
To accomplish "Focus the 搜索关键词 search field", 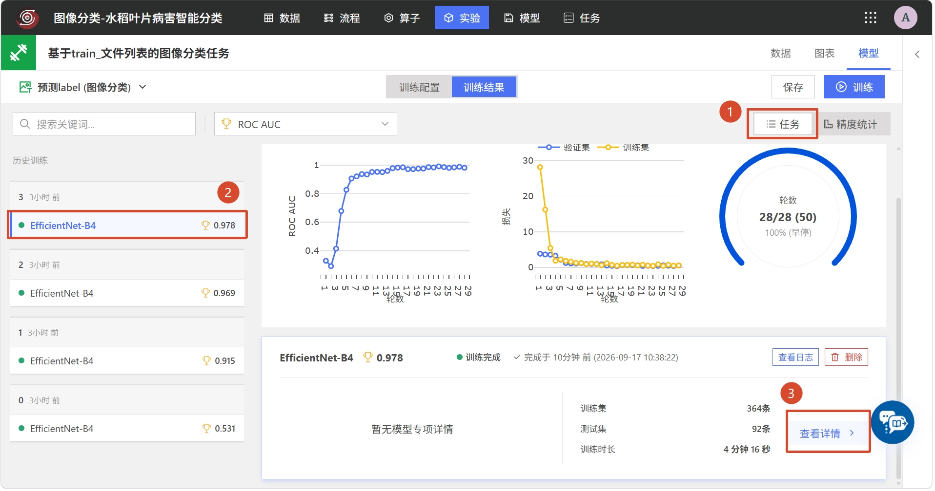I will [104, 124].
